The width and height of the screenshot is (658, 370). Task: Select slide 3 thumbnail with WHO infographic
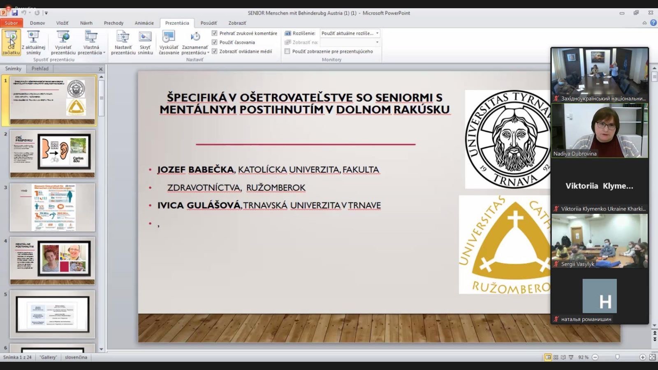[x=53, y=207]
